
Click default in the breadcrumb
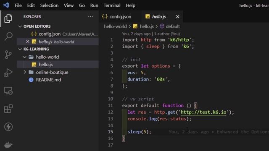click(x=173, y=26)
